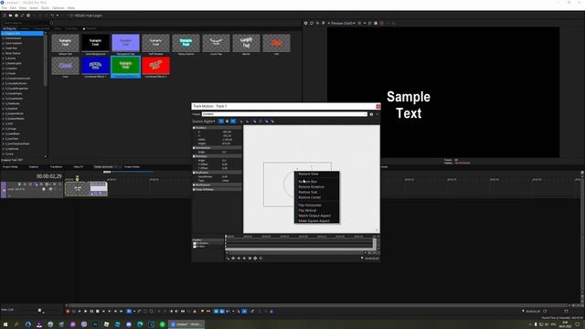Select blue Combined Effects 1 preset

point(95,66)
